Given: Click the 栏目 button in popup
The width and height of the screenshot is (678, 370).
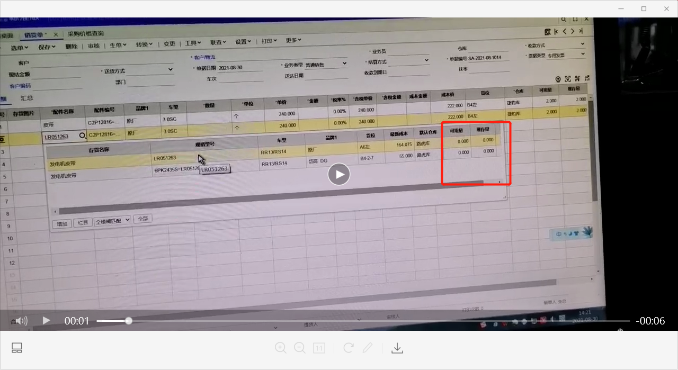Looking at the screenshot, I should (x=82, y=222).
